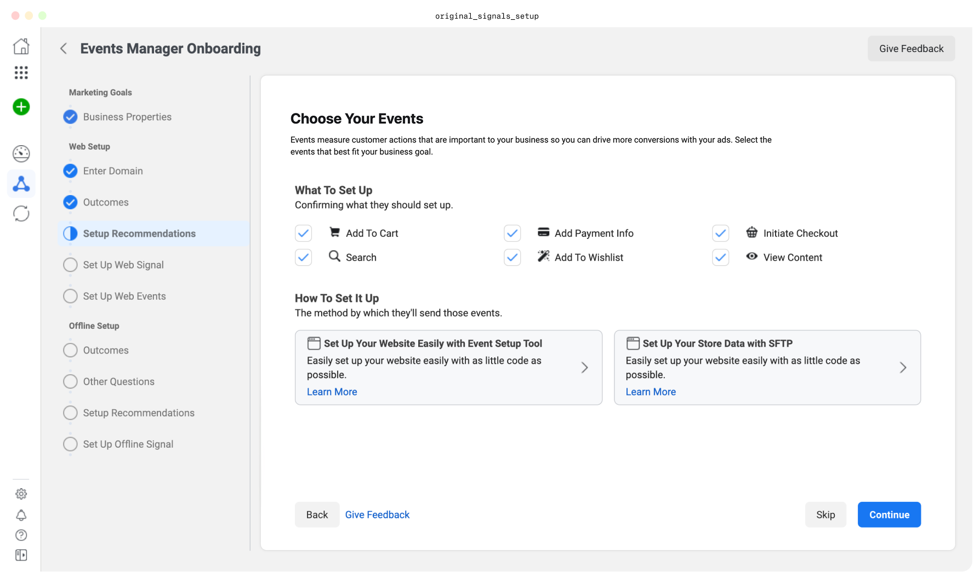Screen dimensions: 974x572
Task: Open the Set Up Offline Signal step
Action: 128,444
